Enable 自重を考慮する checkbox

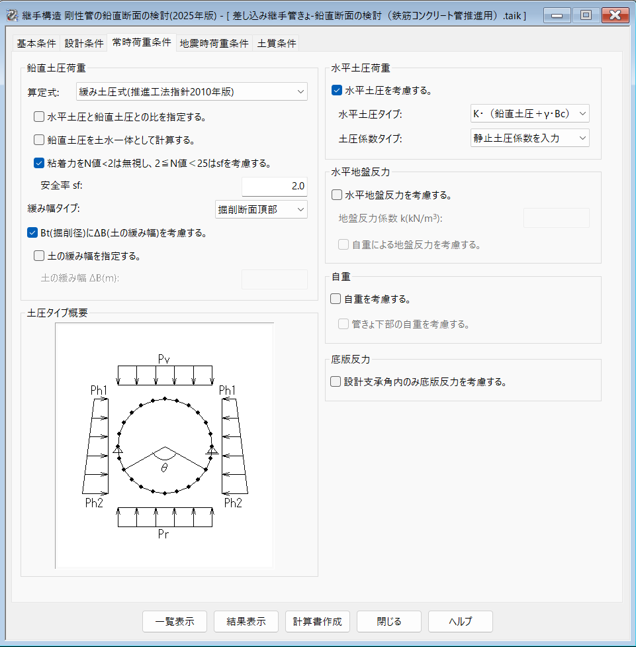point(336,299)
